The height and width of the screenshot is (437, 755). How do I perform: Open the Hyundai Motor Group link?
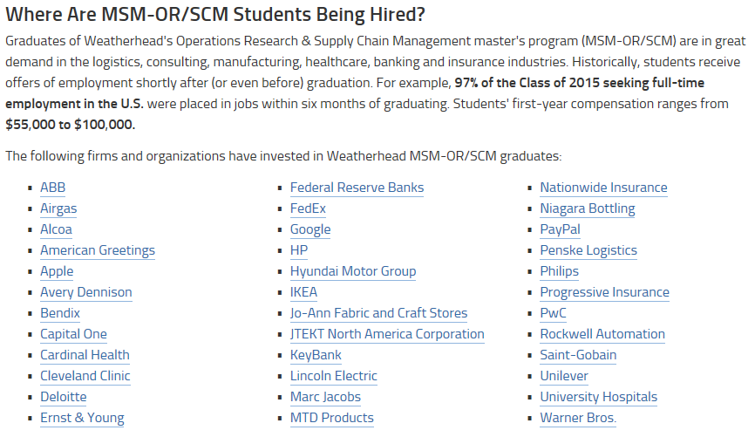coord(353,271)
